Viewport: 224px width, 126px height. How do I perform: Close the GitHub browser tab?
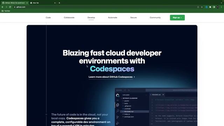(27, 3)
